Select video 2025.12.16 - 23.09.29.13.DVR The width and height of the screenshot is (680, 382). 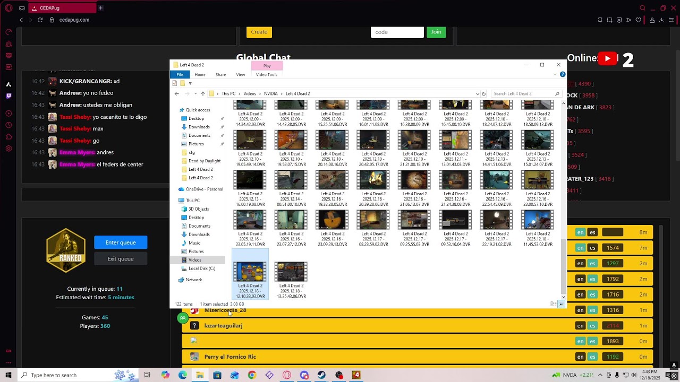333,229
